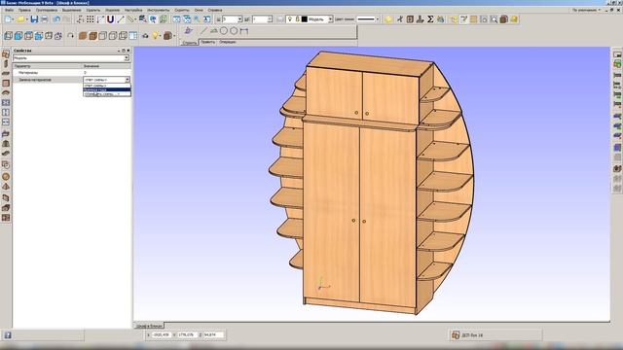The height and width of the screenshot is (350, 623).
Task: Create a new document from the toolbar
Action: [x=8, y=19]
